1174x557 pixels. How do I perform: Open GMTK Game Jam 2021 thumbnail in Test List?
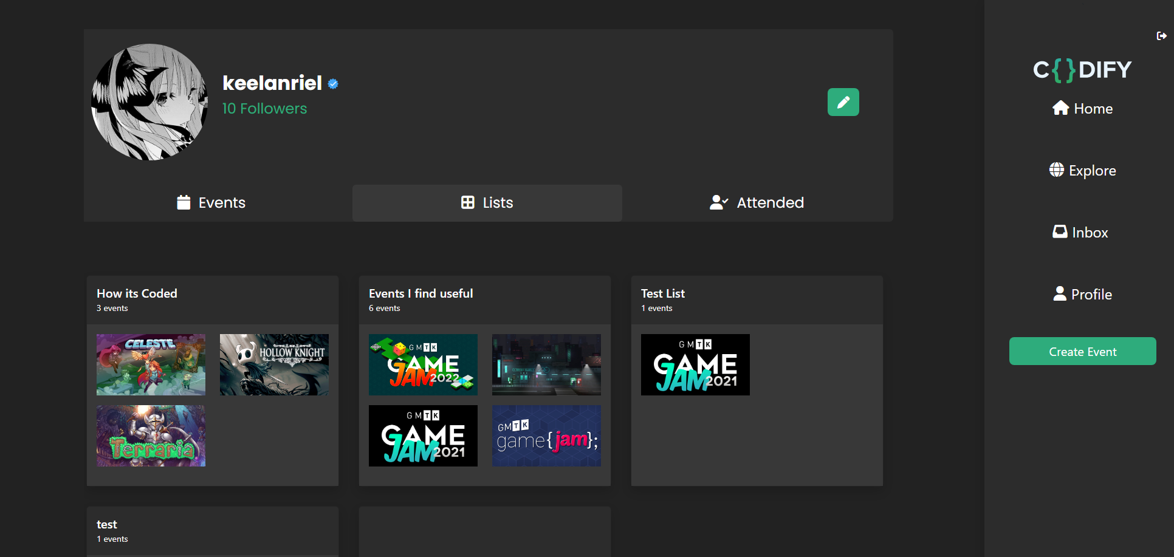click(x=695, y=364)
